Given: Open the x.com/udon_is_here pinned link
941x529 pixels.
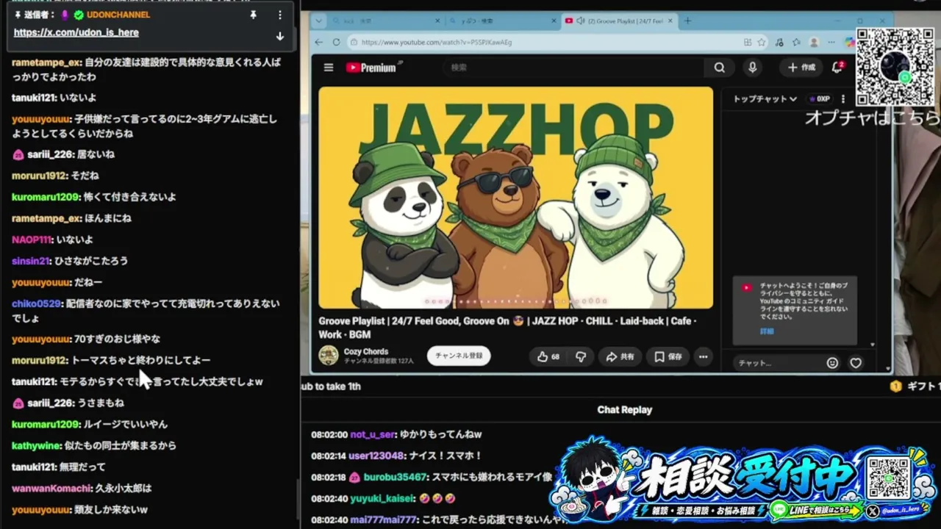Looking at the screenshot, I should point(76,32).
